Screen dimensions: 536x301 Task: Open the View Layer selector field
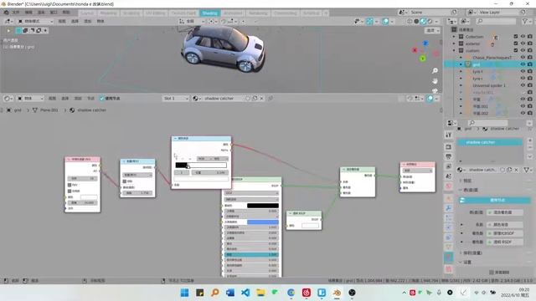(x=497, y=13)
